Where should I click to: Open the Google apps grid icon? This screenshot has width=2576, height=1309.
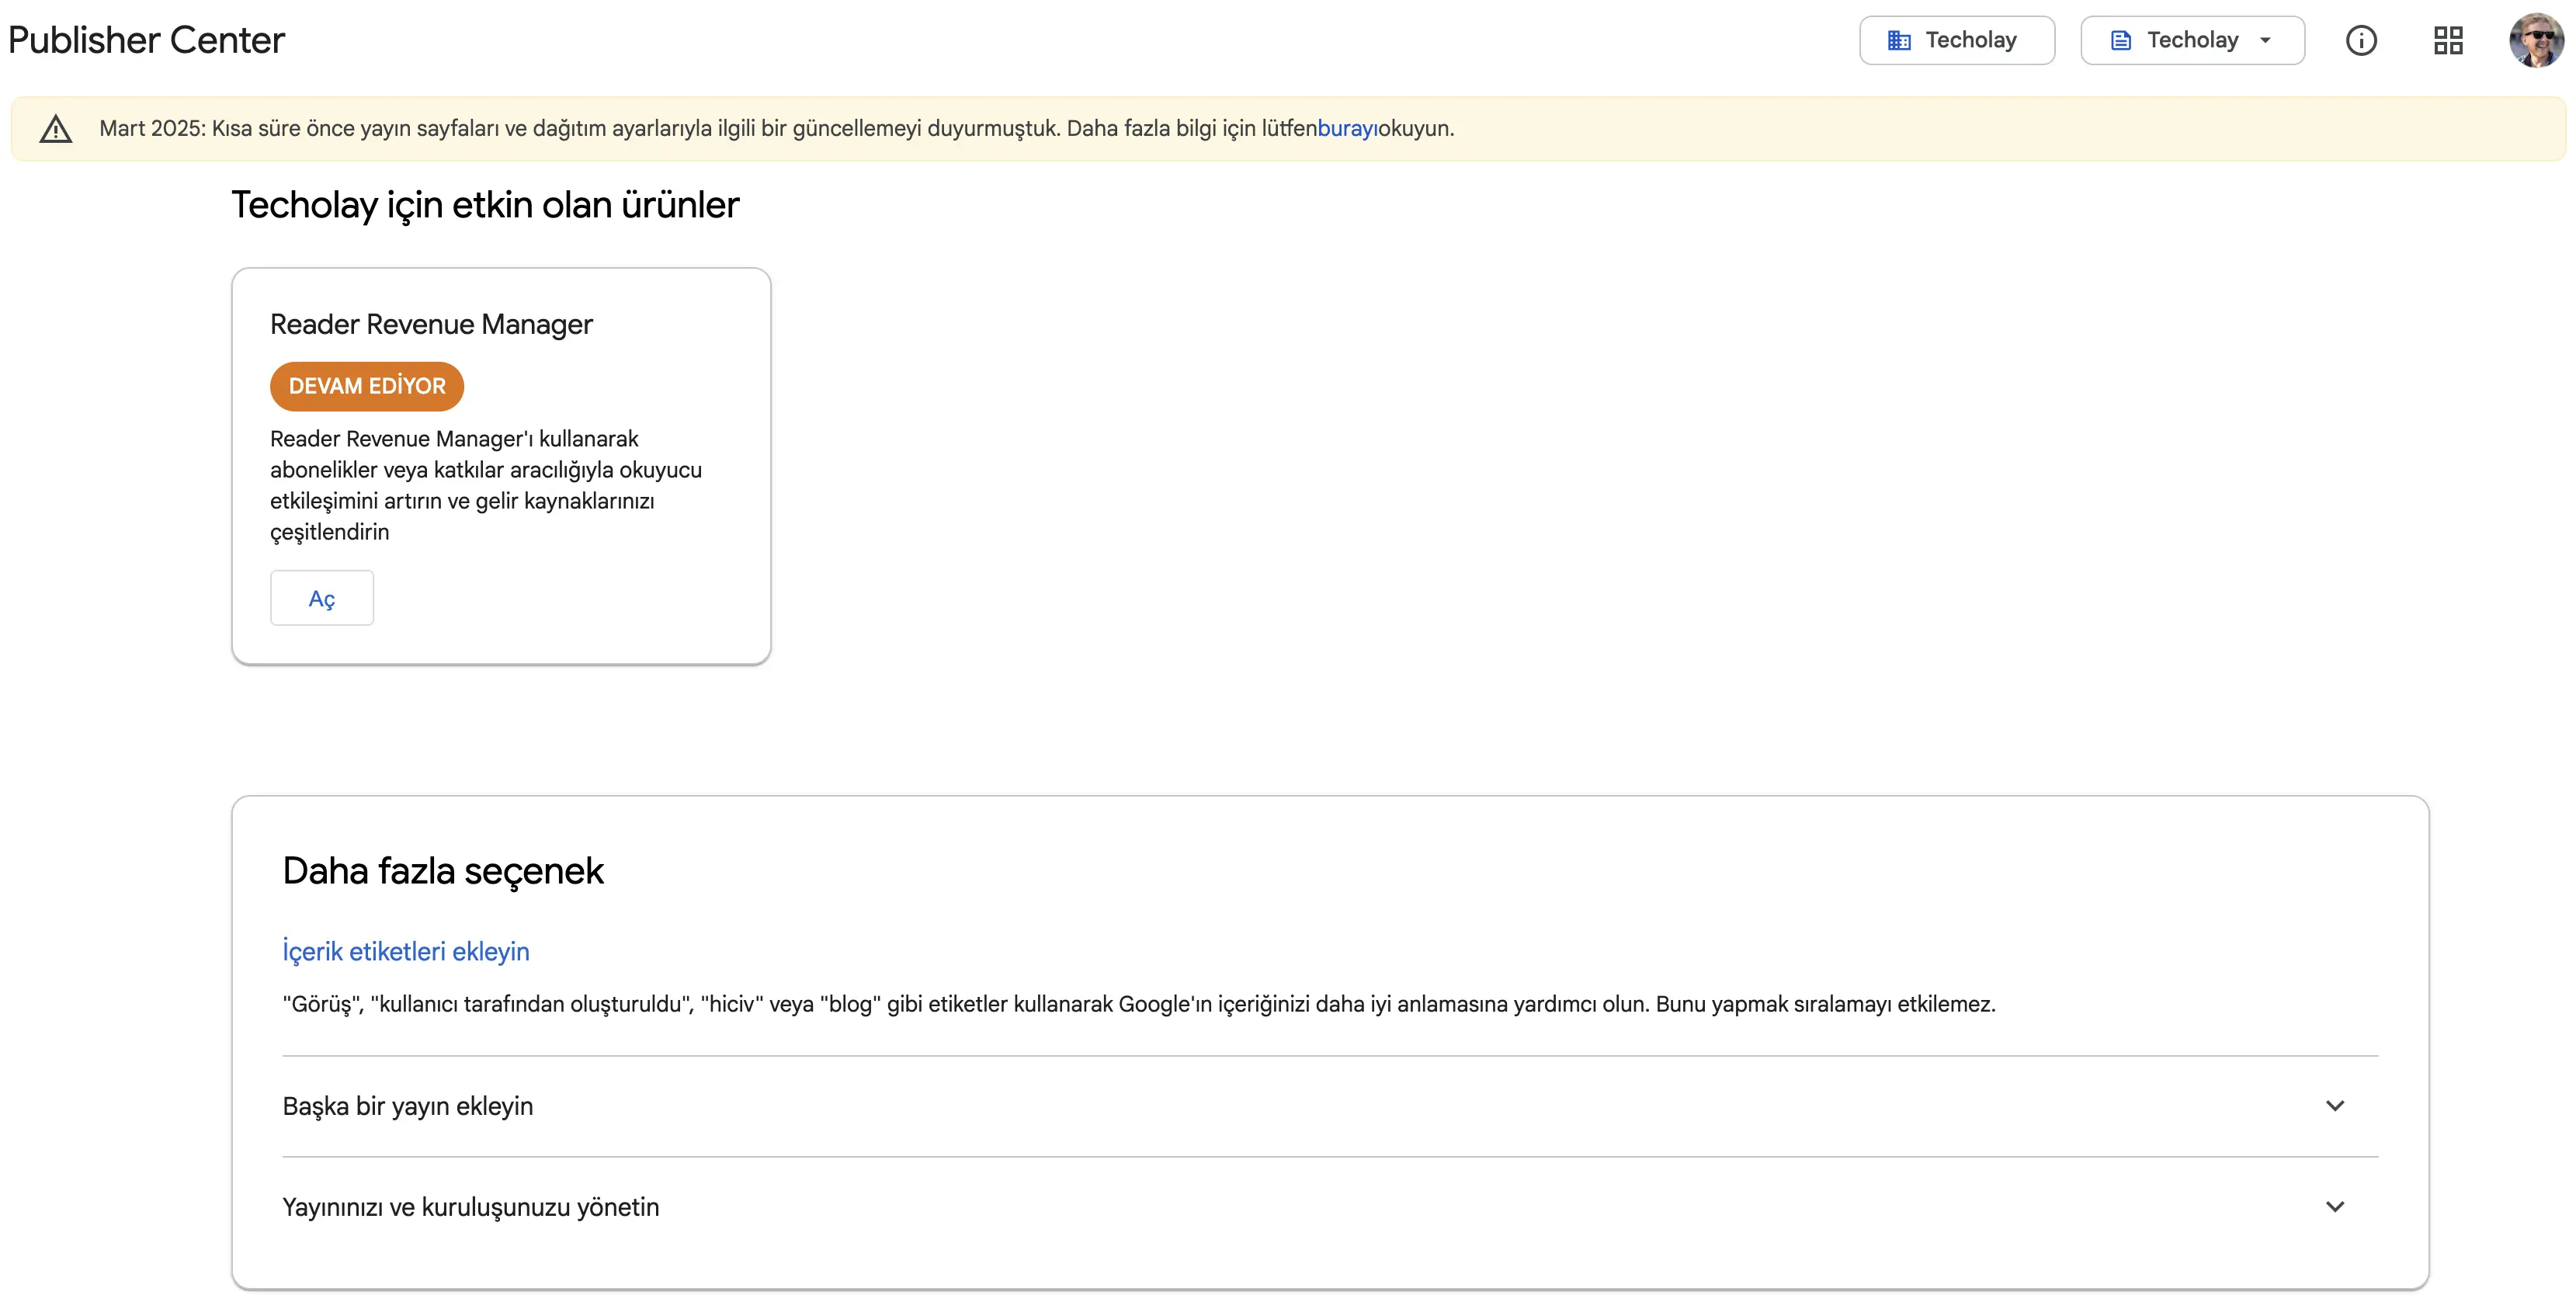(2448, 40)
